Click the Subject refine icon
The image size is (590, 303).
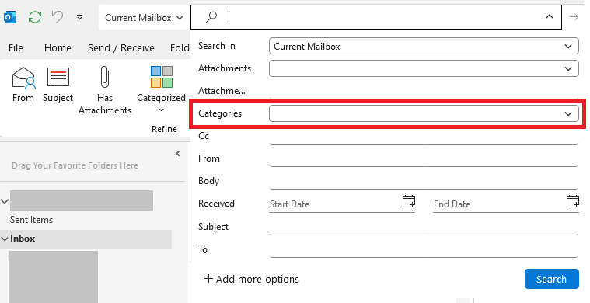(58, 77)
